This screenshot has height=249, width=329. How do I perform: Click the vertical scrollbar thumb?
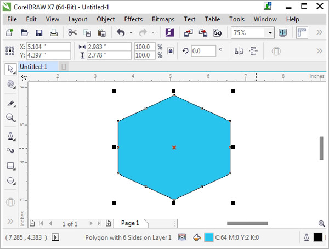coord(321,148)
